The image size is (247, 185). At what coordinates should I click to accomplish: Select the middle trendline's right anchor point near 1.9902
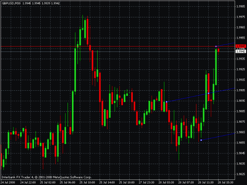click(x=209, y=93)
